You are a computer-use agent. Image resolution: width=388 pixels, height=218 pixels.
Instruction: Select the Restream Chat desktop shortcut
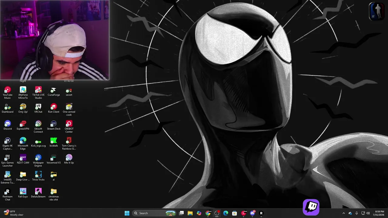(x=8, y=194)
